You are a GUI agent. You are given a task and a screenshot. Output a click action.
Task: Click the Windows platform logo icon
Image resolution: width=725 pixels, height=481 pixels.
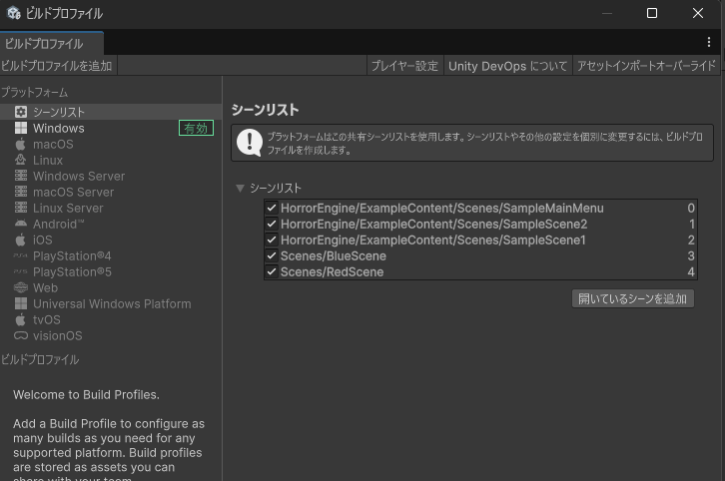21,128
